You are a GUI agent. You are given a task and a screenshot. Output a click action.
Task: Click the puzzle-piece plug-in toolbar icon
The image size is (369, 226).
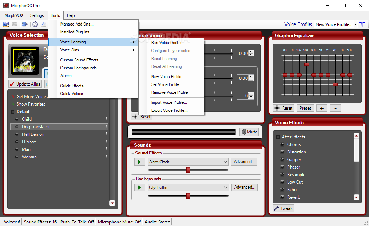(x=25, y=24)
